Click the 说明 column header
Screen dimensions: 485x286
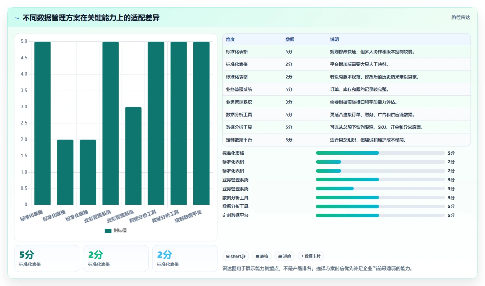[x=335, y=40]
